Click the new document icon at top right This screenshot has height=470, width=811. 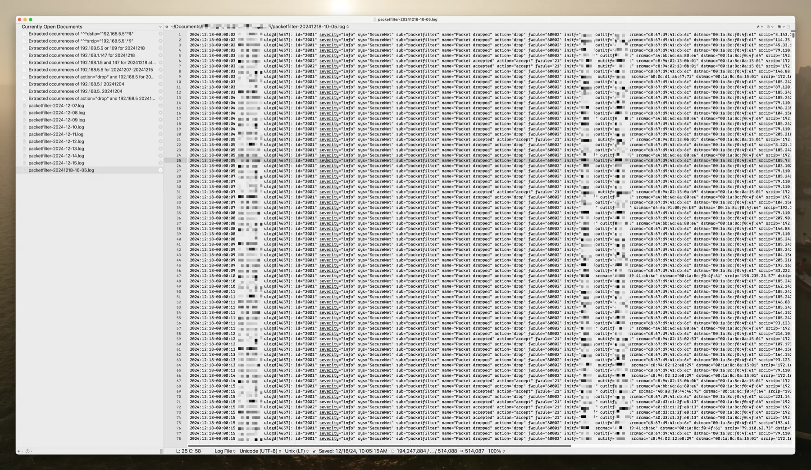(x=788, y=27)
